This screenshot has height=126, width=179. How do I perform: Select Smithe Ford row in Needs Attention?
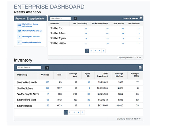(x=95, y=28)
